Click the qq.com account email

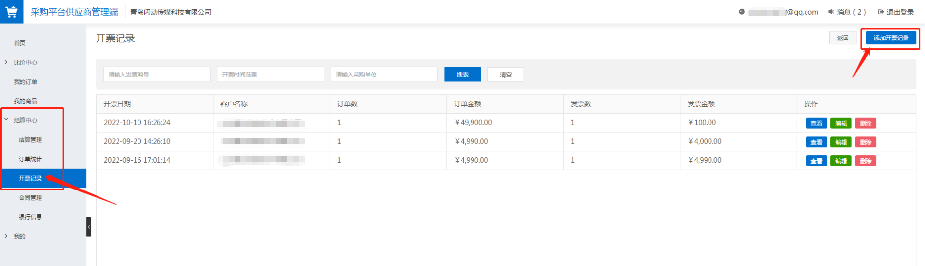(783, 12)
